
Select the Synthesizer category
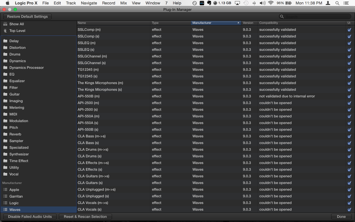tap(39, 154)
